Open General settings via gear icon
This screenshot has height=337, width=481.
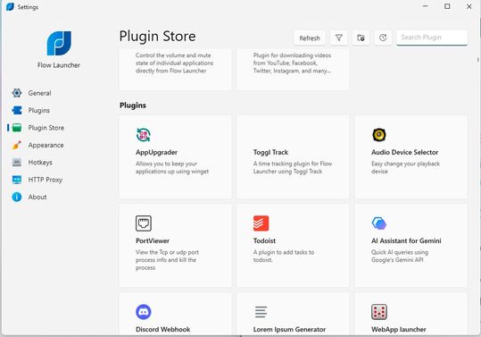(17, 93)
